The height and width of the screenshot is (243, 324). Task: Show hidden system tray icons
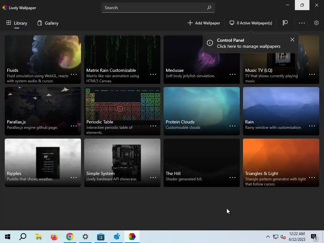pyautogui.click(x=268, y=237)
